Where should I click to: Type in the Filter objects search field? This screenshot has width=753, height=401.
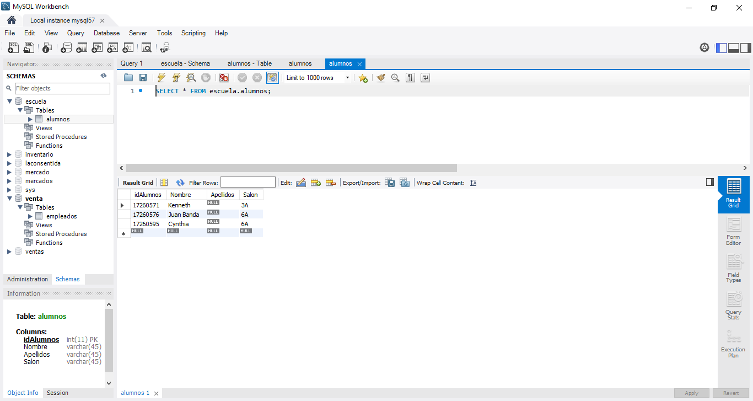[62, 88]
